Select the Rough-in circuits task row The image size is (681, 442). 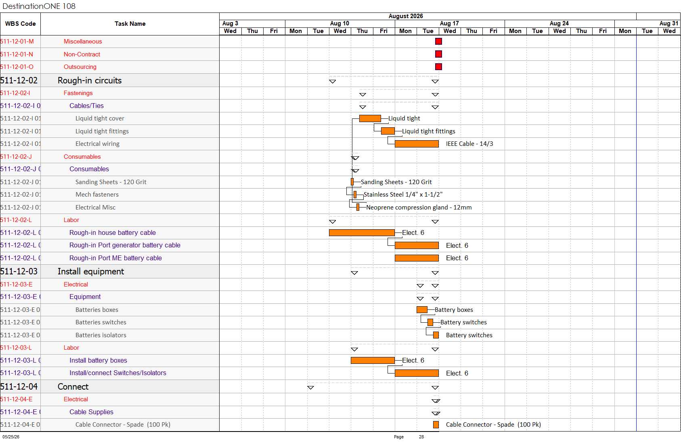[110, 80]
